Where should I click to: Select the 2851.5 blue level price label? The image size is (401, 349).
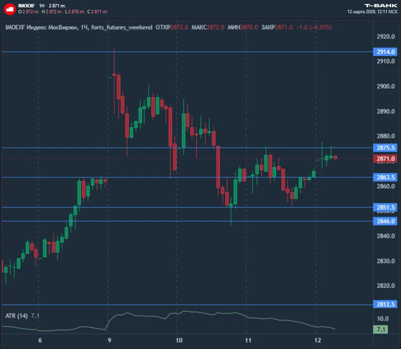[385, 207]
